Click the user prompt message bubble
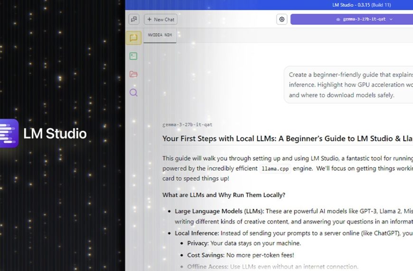The width and height of the screenshot is (413, 271). (x=349, y=85)
